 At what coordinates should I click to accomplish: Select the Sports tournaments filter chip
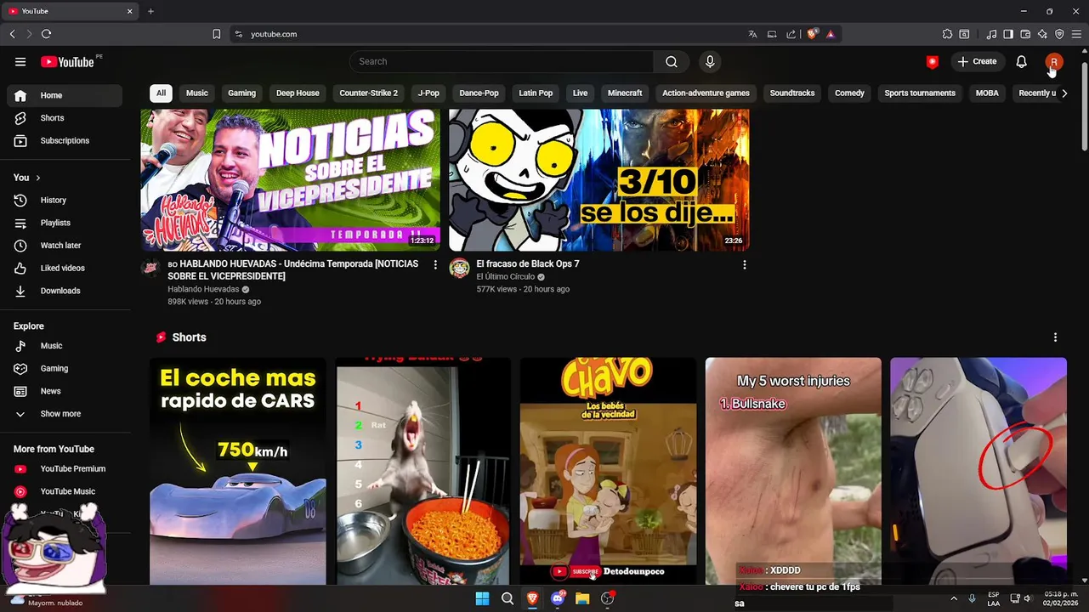coord(920,93)
